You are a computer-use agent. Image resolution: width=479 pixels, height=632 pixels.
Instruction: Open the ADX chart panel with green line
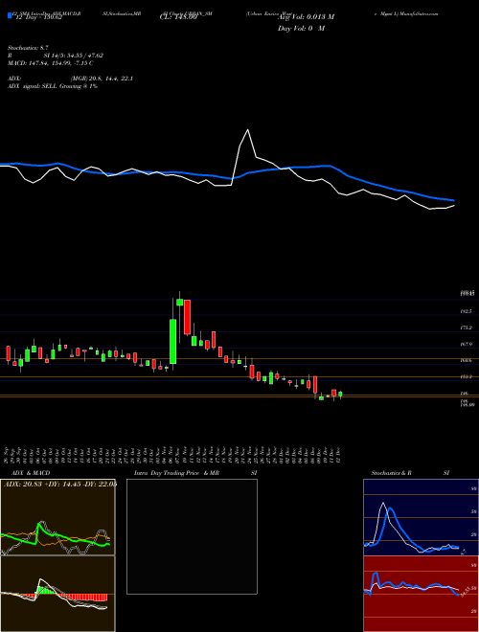tap(57, 517)
